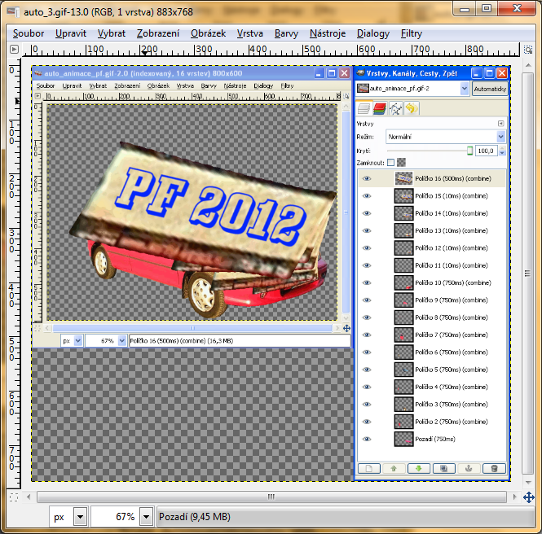Toggle eye icon for Políčko 14 layer
Image resolution: width=542 pixels, height=534 pixels.
tap(367, 213)
